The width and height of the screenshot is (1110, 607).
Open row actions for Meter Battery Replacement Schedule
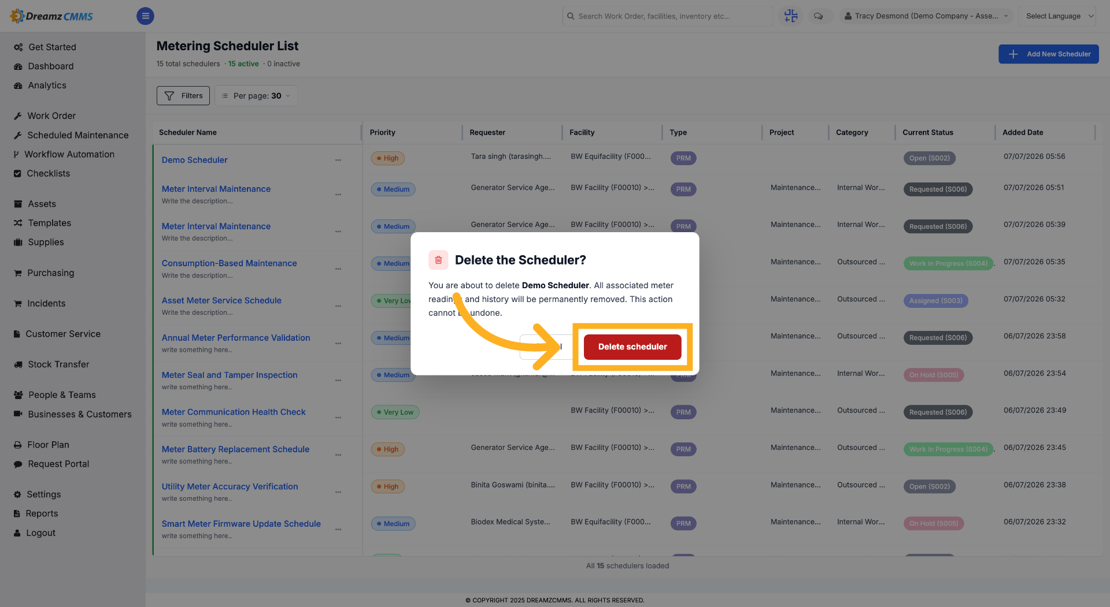coord(338,455)
